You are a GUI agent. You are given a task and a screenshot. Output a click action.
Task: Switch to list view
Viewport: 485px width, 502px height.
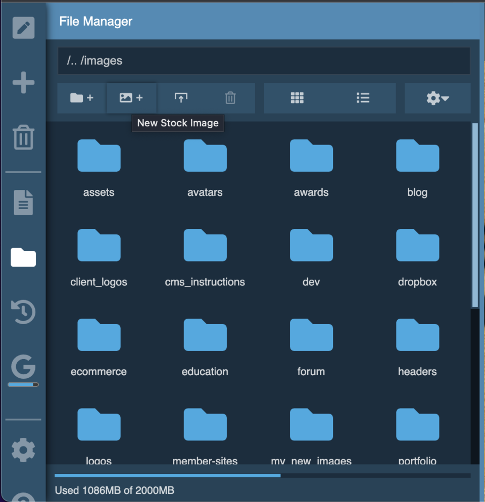(x=363, y=98)
